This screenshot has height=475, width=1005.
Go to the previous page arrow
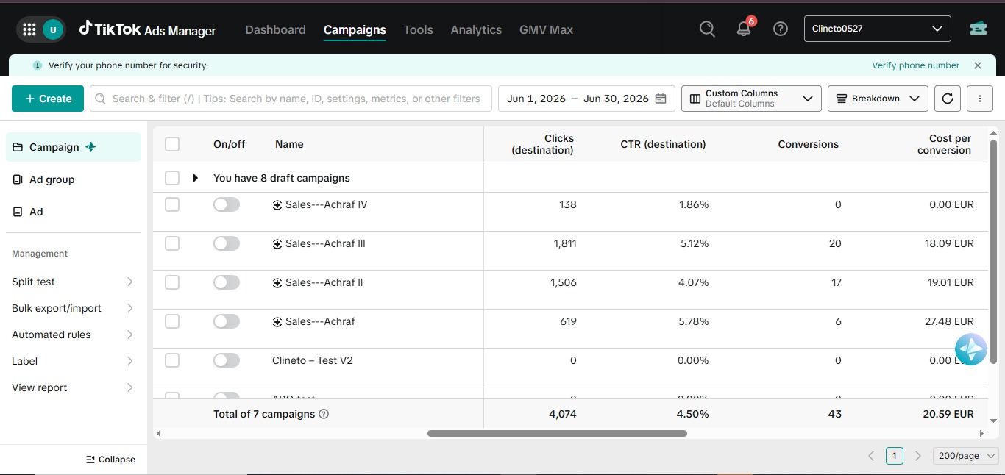coord(871,456)
